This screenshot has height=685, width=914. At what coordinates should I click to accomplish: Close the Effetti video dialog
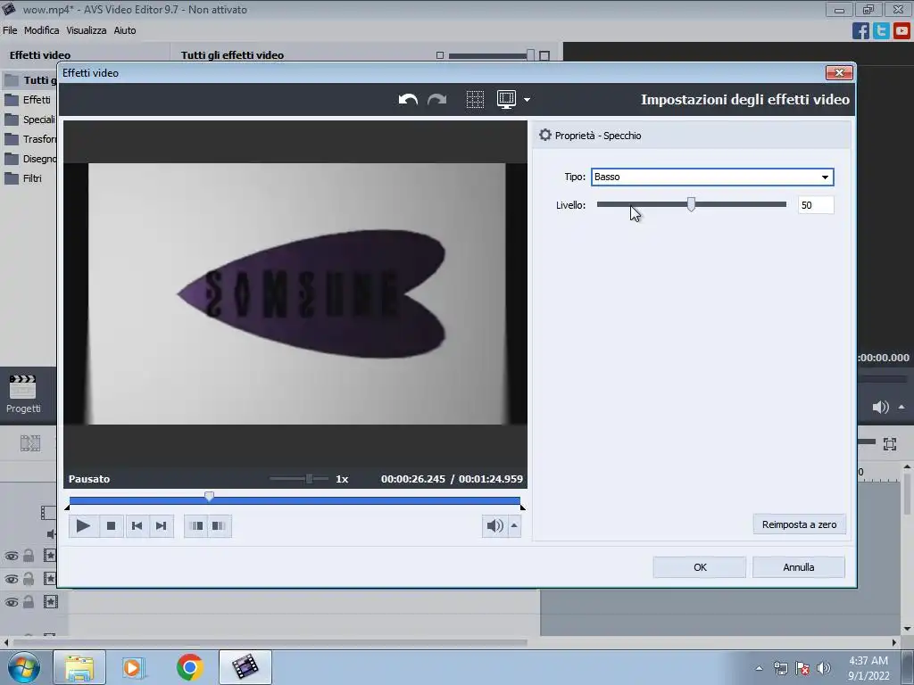[839, 73]
